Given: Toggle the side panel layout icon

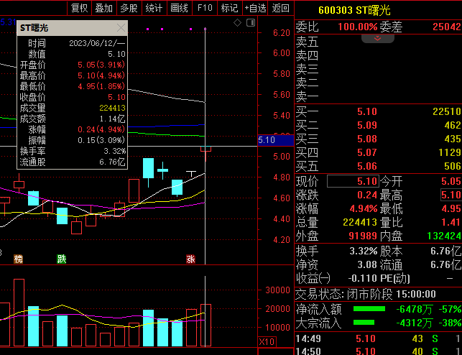Looking at the screenshot, I should coord(251,23).
